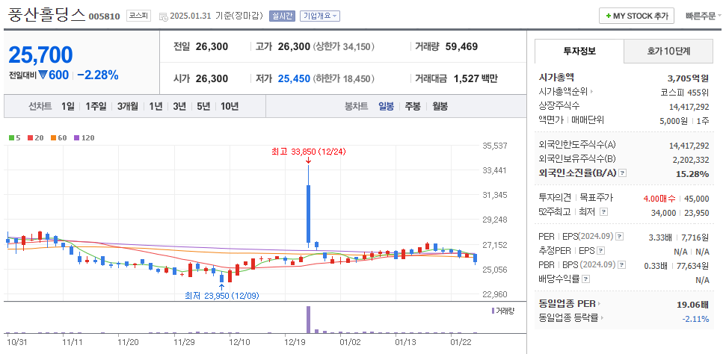Image resolution: width=726 pixels, height=354 pixels.
Task: Select the 월봉 candlestick chart
Action: [440, 107]
